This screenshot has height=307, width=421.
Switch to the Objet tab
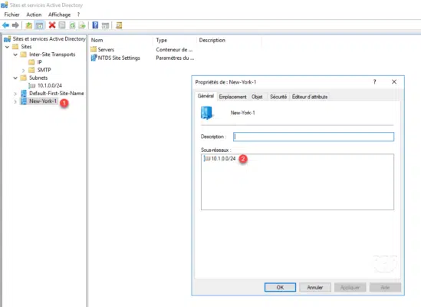point(257,97)
